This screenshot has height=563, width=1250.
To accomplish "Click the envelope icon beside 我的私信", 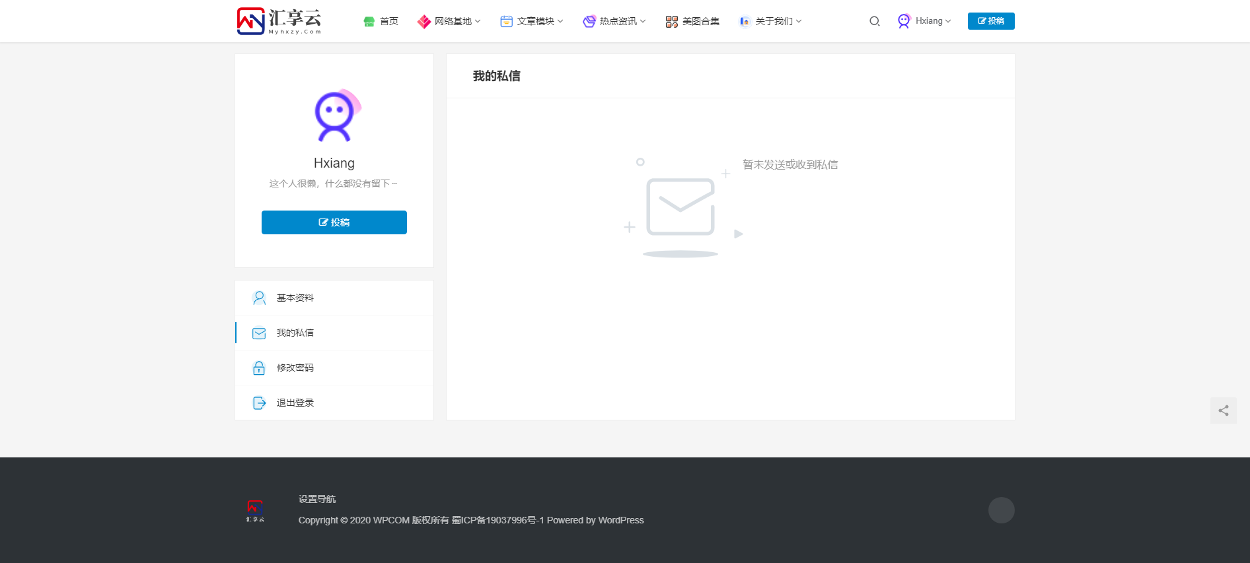I will point(259,333).
